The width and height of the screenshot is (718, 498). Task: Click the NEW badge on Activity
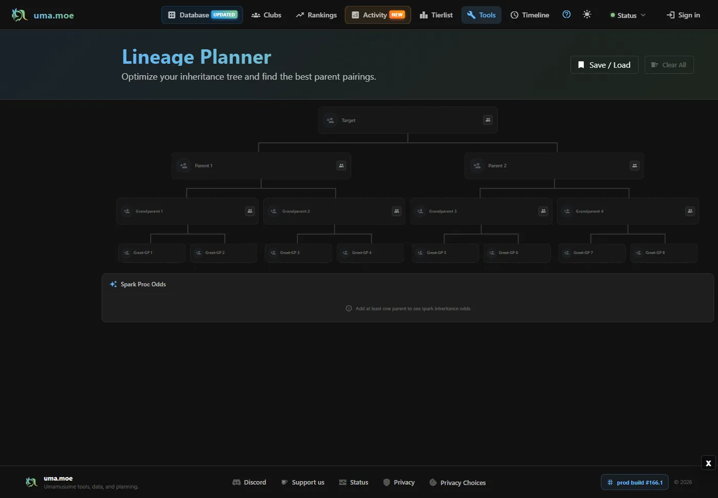click(397, 15)
